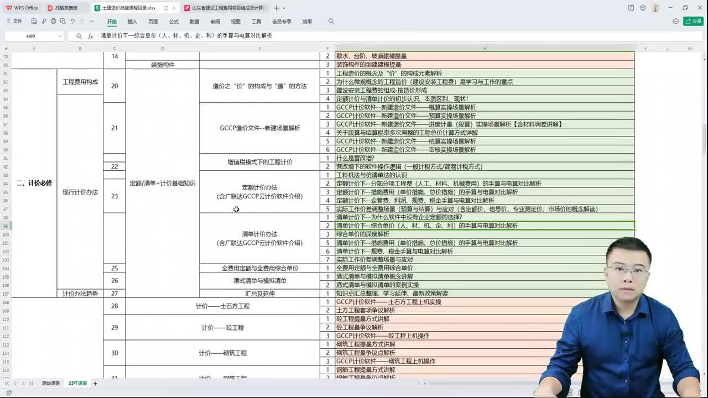Screen dimensions: 708x398
Task: Select the 插入 ribbon tab
Action: 132,22
